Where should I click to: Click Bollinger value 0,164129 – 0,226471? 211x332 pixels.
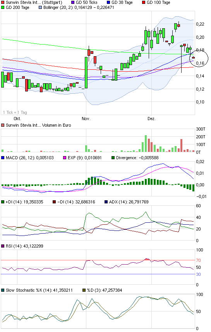pyautogui.click(x=94, y=7)
